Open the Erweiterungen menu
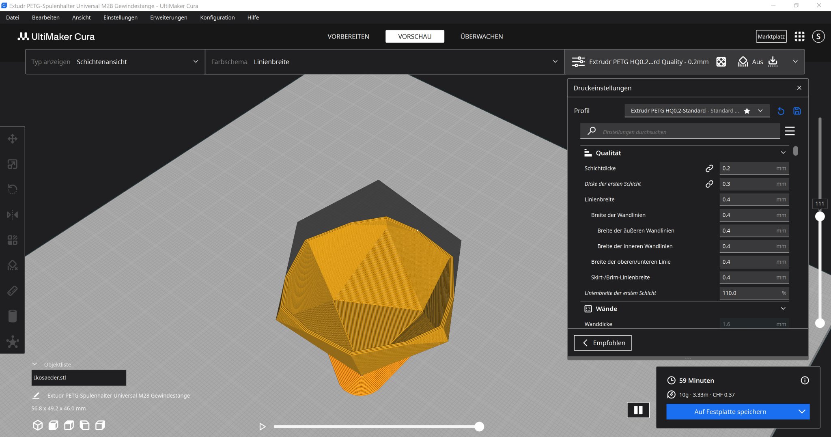This screenshot has height=437, width=831. [x=168, y=17]
